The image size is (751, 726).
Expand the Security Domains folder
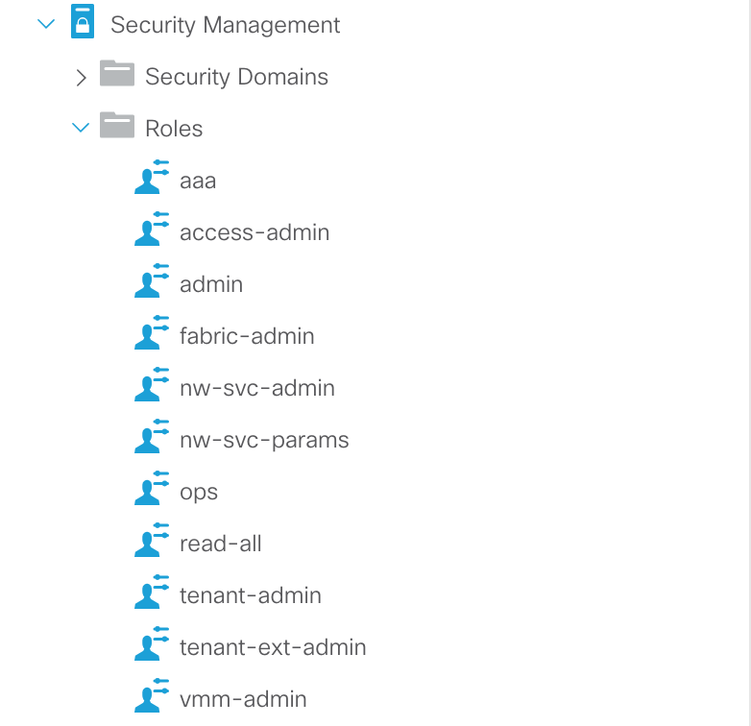point(81,77)
